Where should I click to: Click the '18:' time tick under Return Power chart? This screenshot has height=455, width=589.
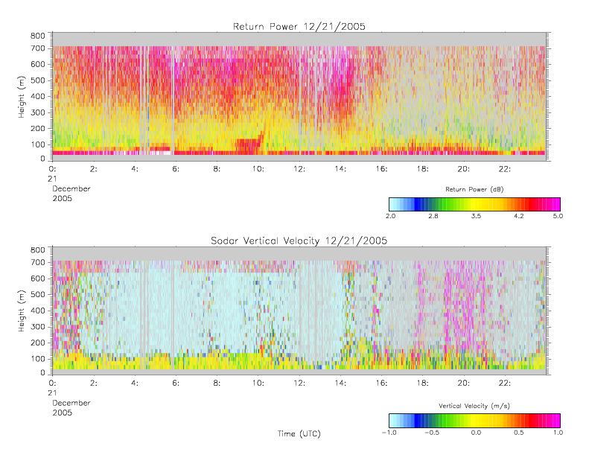click(x=422, y=169)
